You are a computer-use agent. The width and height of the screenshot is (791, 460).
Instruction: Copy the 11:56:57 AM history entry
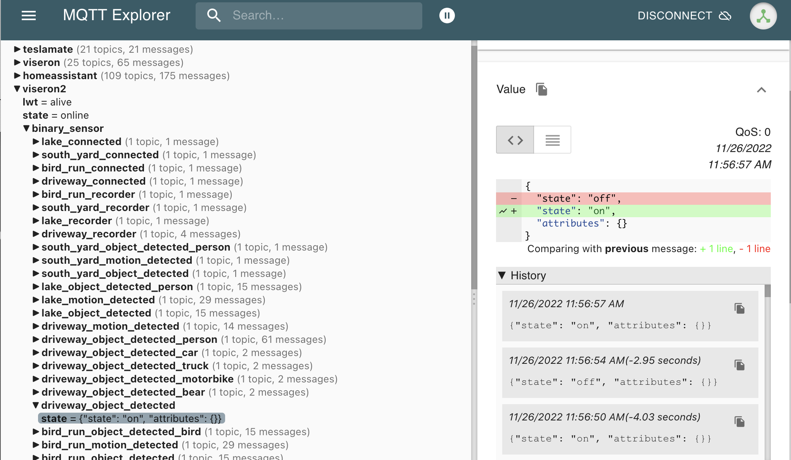739,308
